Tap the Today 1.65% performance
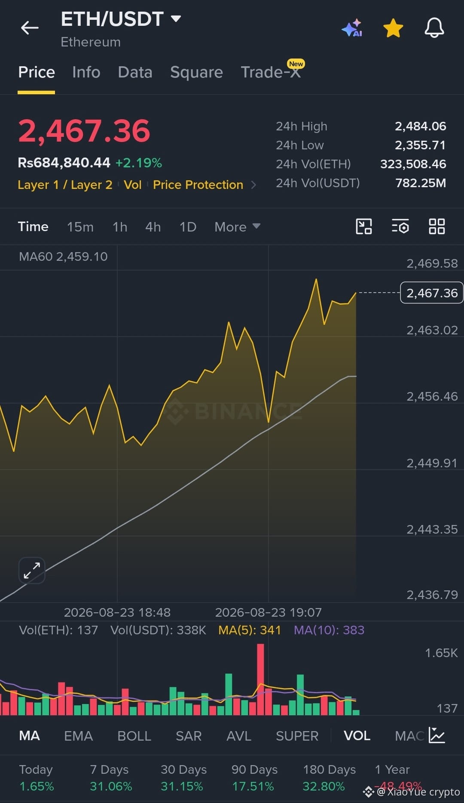Screen dimensions: 464x803 click(37, 778)
